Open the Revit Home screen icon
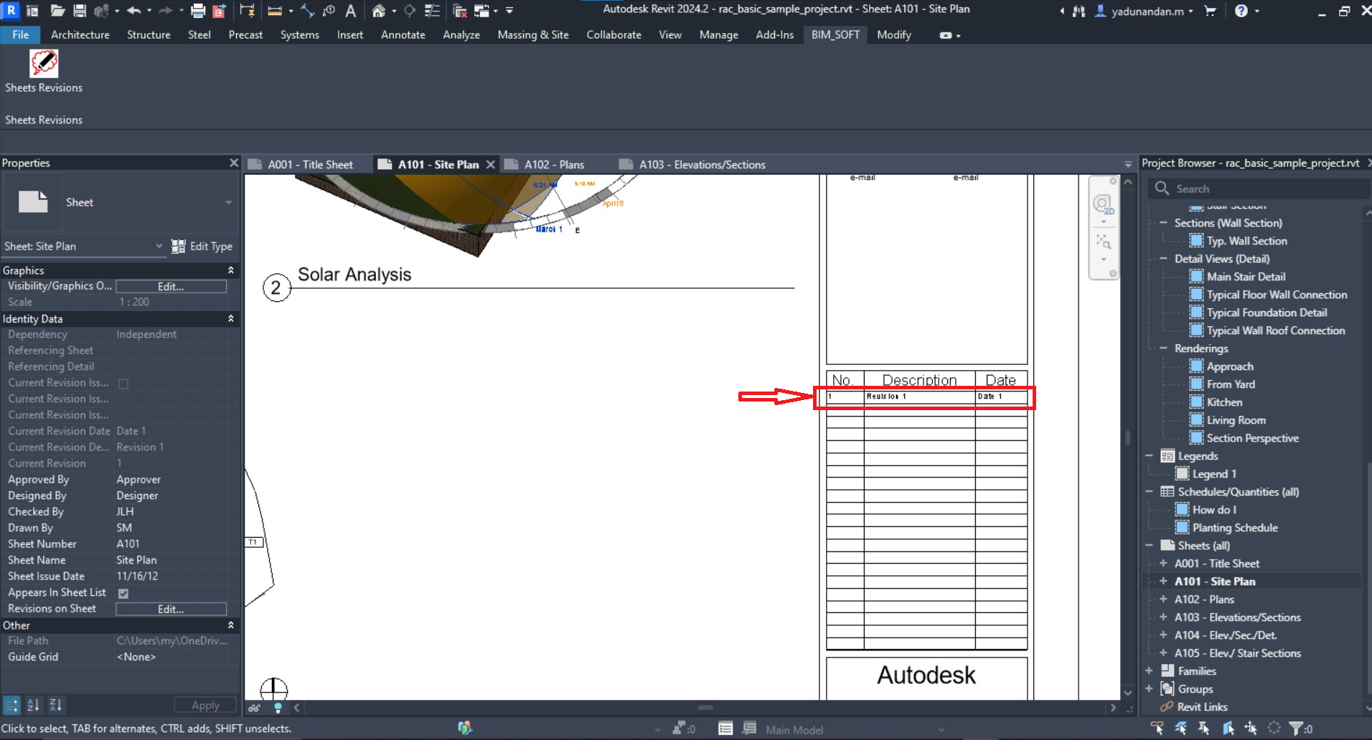This screenshot has height=740, width=1372. pos(32,11)
